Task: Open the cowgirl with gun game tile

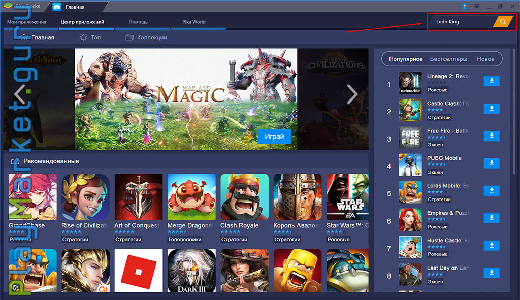Action: click(x=244, y=271)
